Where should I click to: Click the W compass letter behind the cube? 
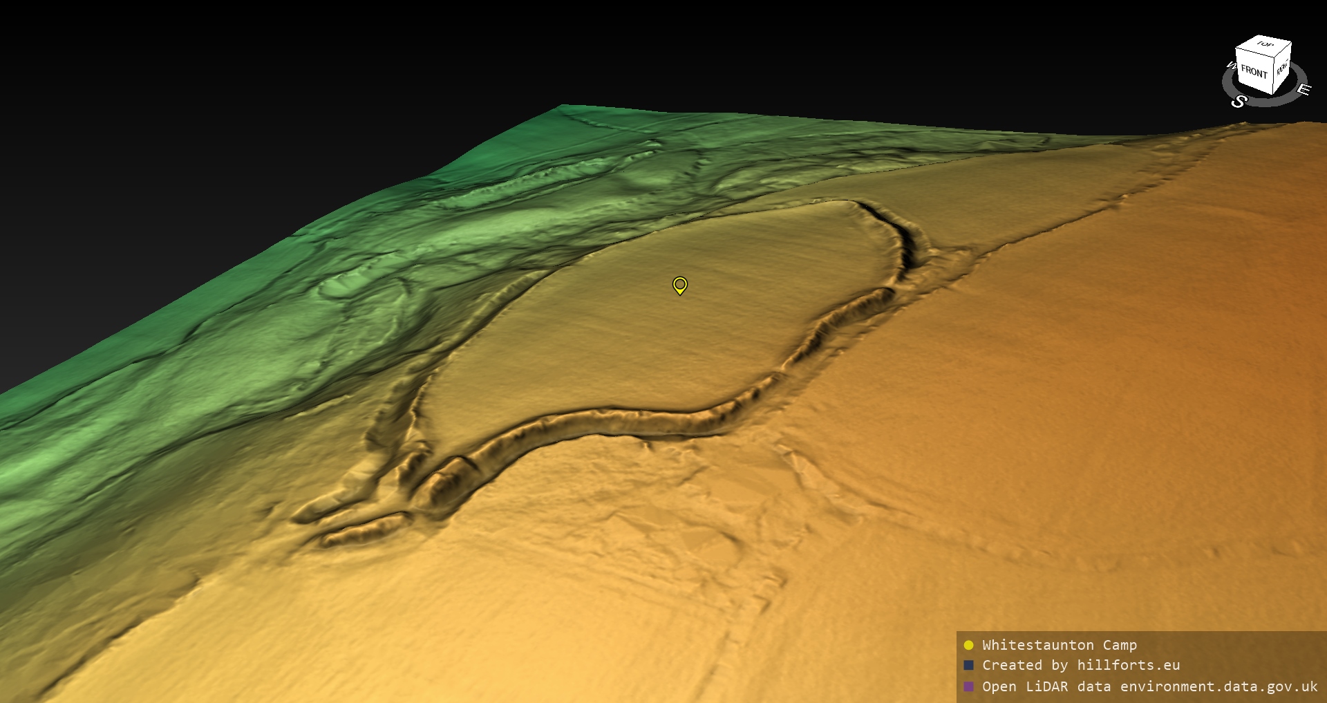click(x=1230, y=66)
